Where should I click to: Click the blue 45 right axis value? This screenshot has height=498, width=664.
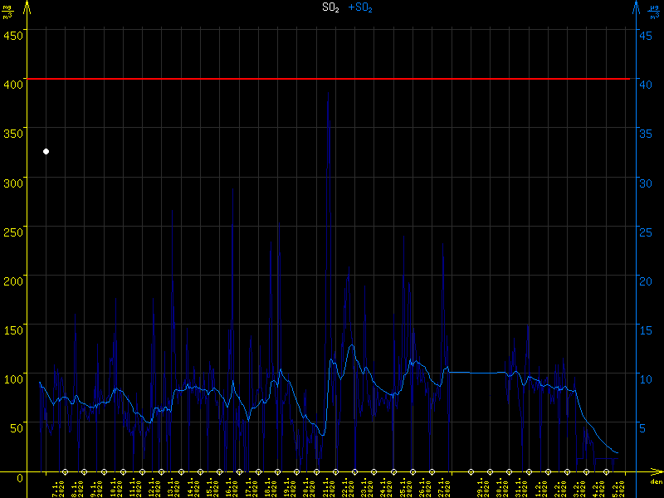(x=648, y=35)
